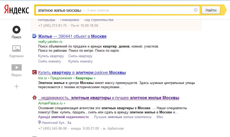This screenshot has width=230, height=137.
Task: Click the Яндекс logo
Action: (16, 9)
